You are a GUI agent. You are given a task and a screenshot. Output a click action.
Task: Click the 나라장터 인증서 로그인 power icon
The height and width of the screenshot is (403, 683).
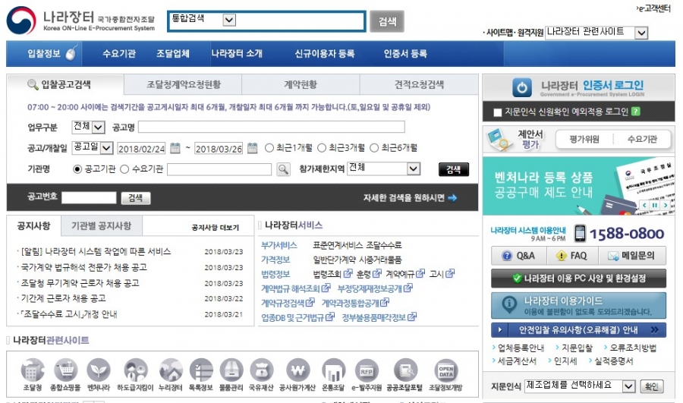[522, 87]
